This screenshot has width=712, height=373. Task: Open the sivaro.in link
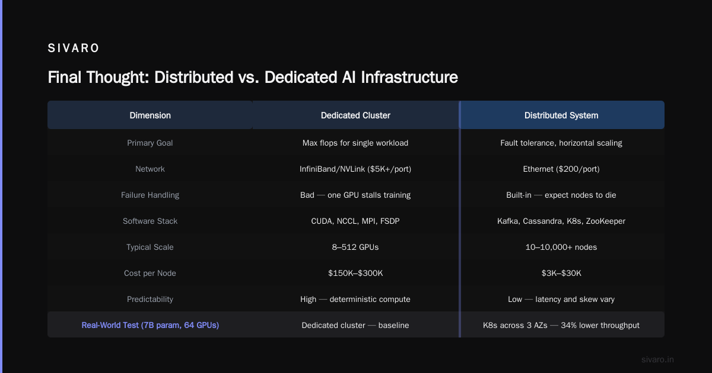pos(658,359)
